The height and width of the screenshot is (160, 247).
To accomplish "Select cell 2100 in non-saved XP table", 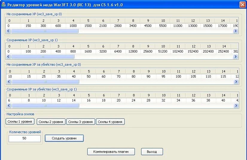I will [103, 26].
